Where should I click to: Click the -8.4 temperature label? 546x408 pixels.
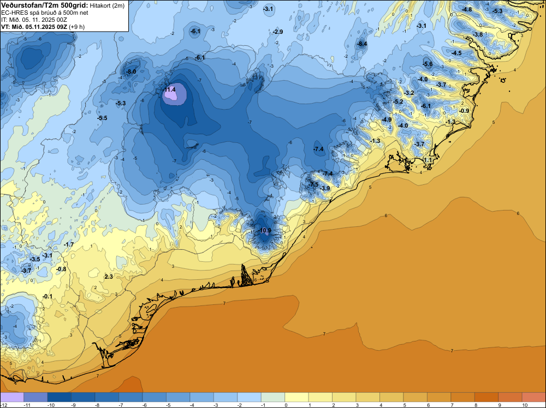click(362, 44)
